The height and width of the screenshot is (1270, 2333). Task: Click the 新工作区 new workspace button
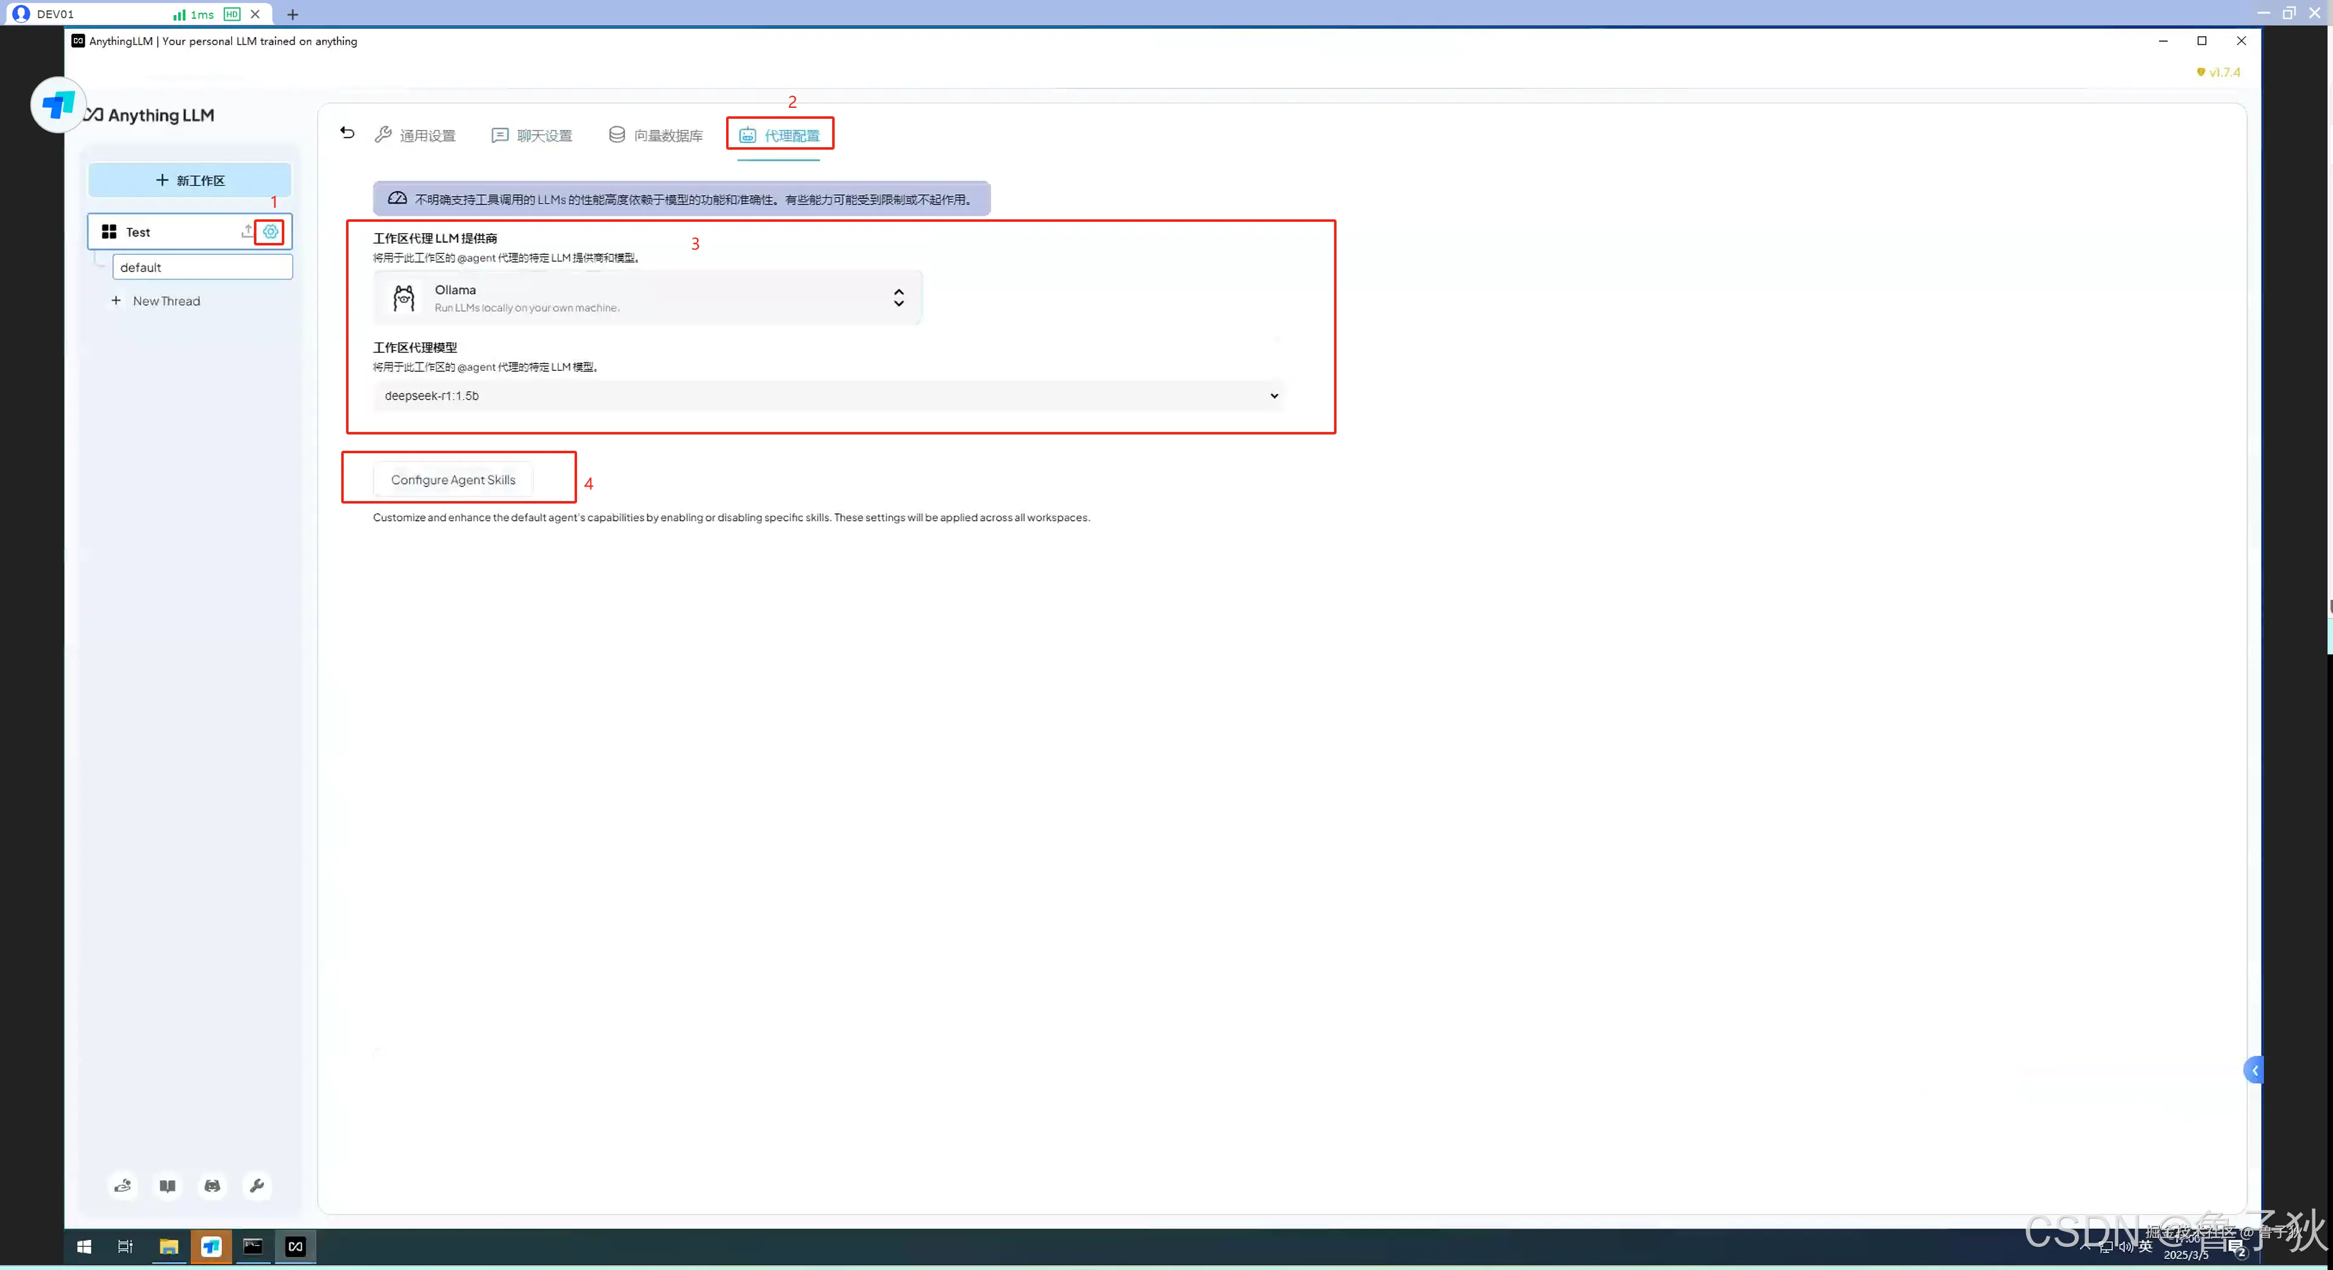point(189,180)
